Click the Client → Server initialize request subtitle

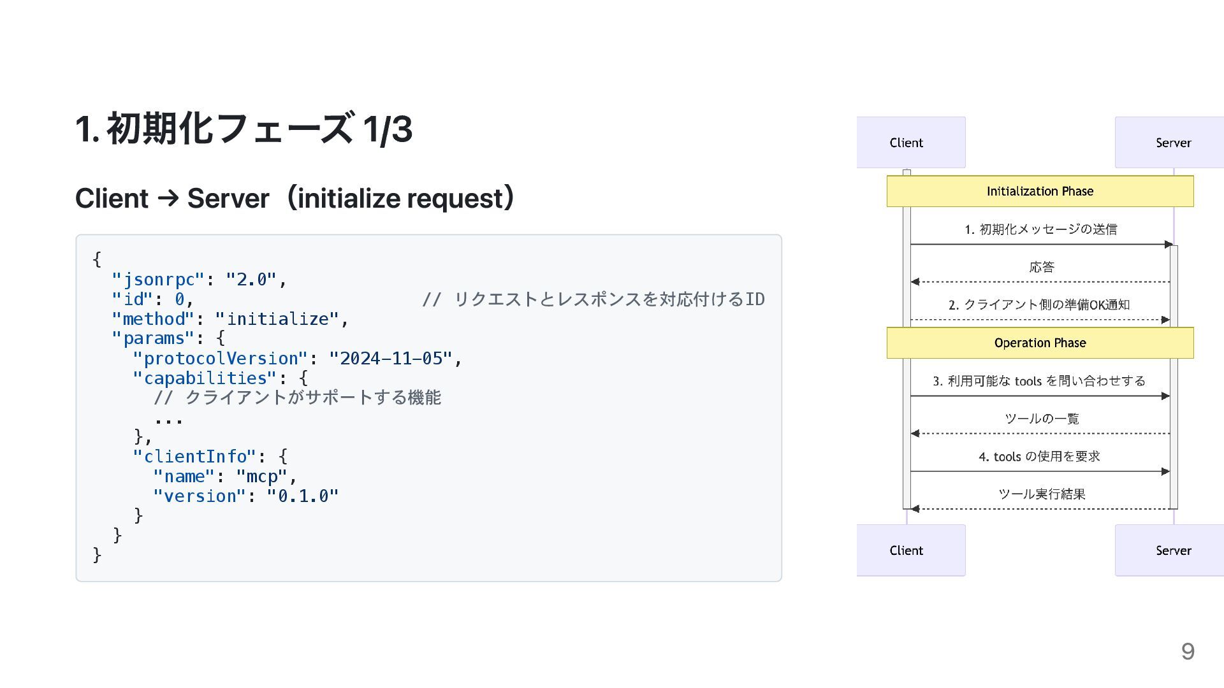(295, 198)
